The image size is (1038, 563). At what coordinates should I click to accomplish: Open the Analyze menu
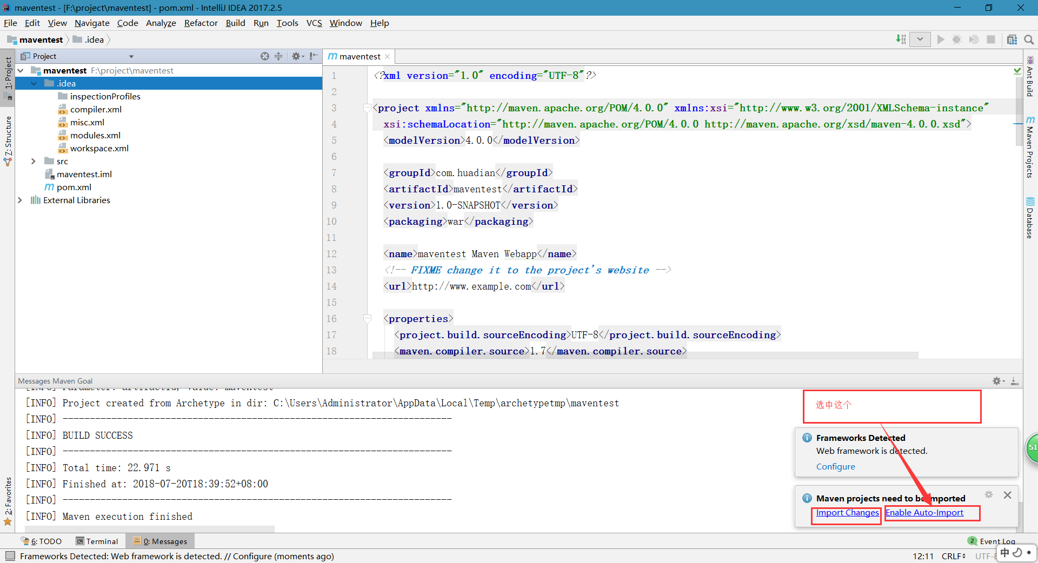(161, 23)
